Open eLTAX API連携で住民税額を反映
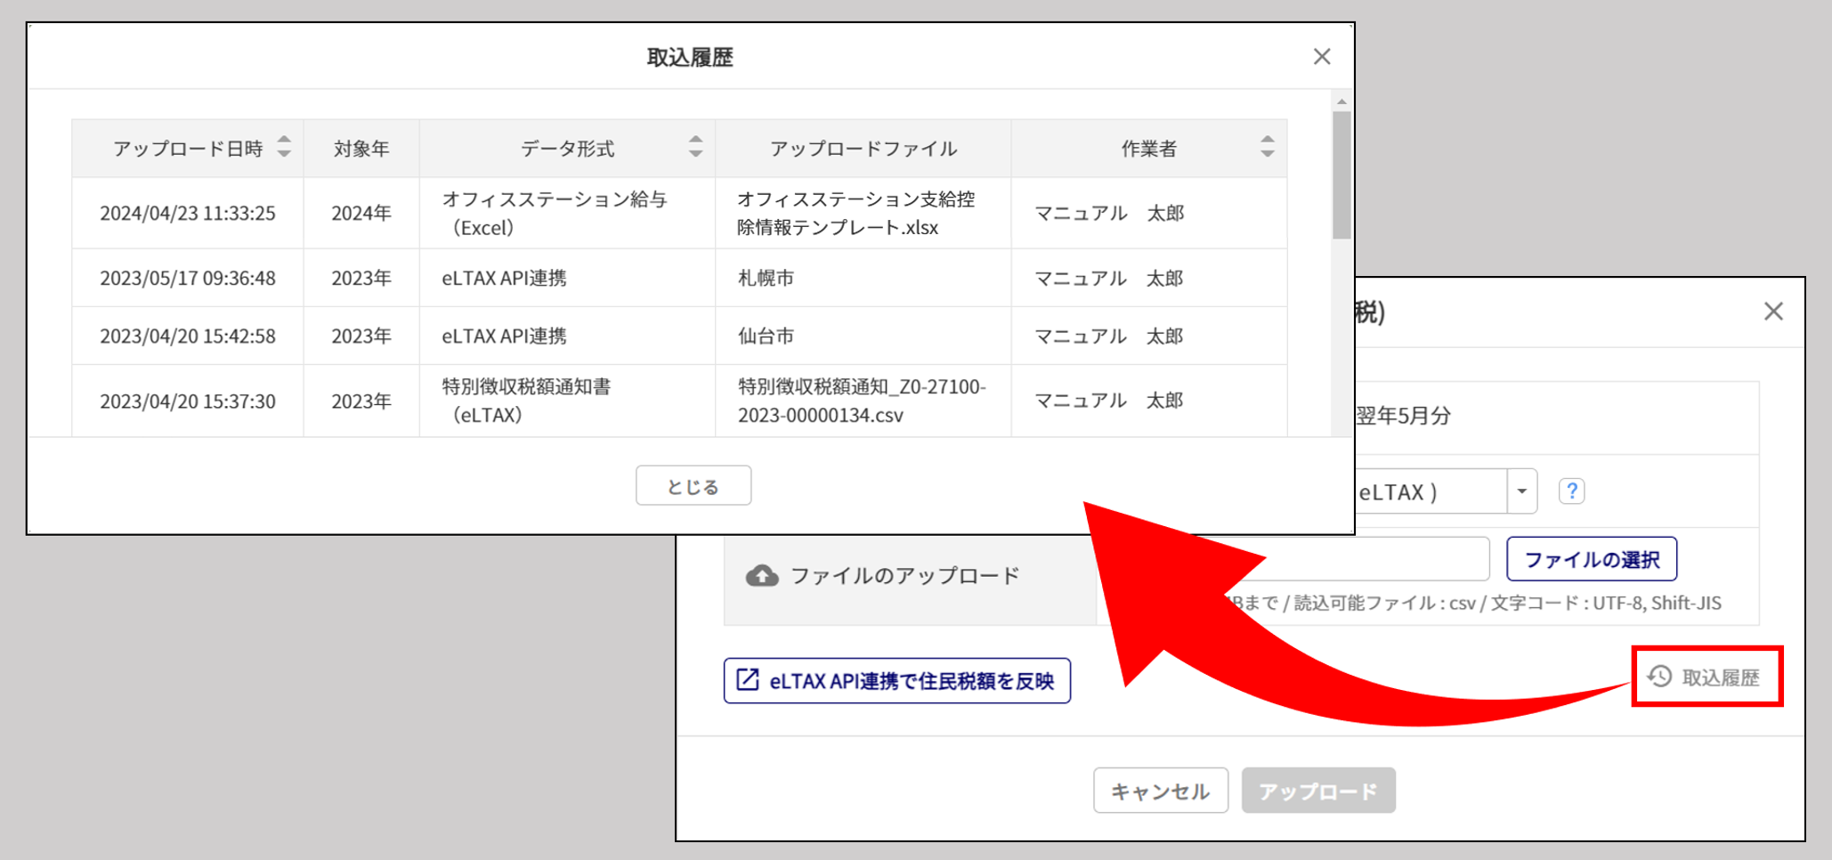 coord(896,681)
